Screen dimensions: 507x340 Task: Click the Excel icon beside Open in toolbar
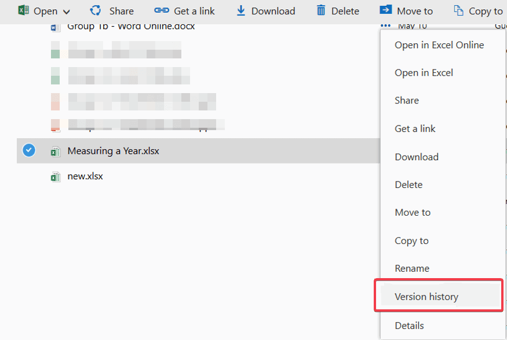[x=24, y=10]
